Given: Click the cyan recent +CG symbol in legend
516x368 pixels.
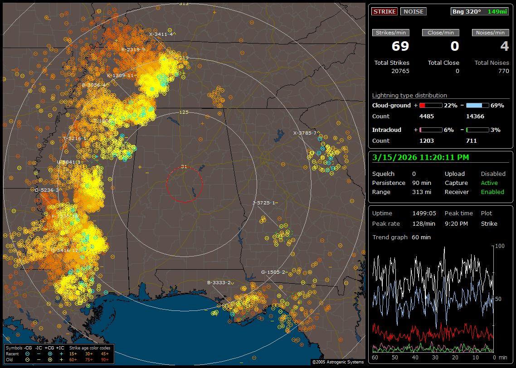Looking at the screenshot, I should tap(50, 353).
